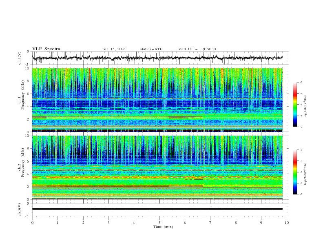
Task: Click the time axis tick label '2'
Action: [x=83, y=223]
